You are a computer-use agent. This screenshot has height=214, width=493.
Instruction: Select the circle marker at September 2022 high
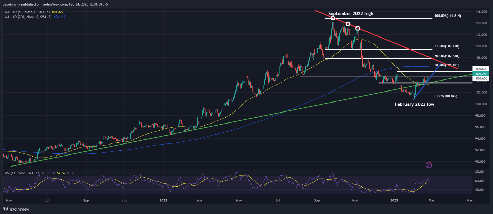tap(333, 18)
